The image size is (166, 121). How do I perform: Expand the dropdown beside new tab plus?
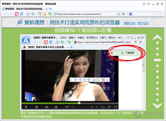(53, 10)
